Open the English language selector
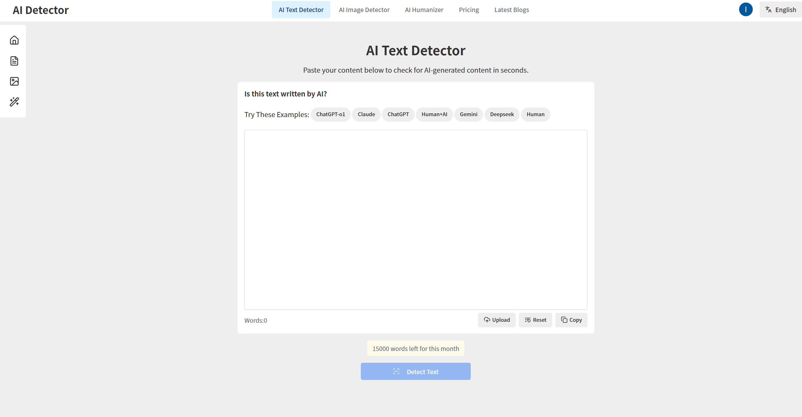Viewport: 802px width, 417px height. click(781, 10)
